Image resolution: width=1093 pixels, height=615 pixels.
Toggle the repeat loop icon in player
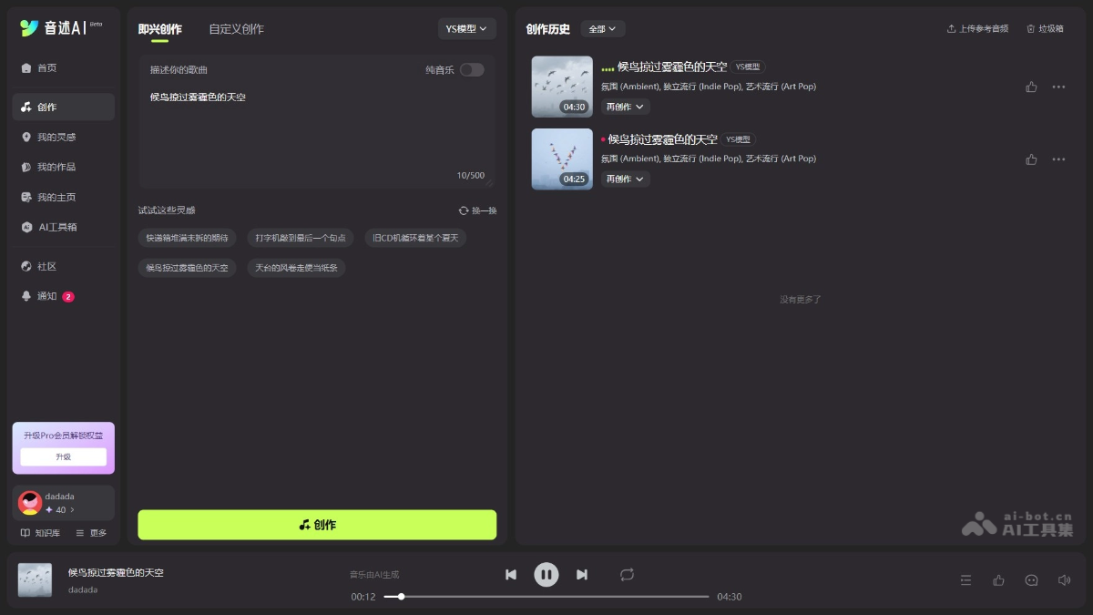point(627,574)
